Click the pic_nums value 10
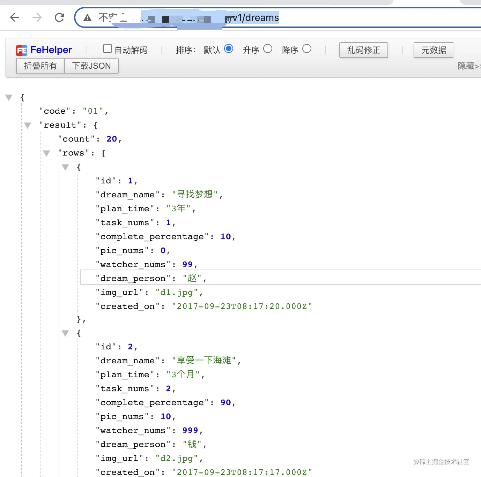Screen dimensions: 481x477 point(166,417)
